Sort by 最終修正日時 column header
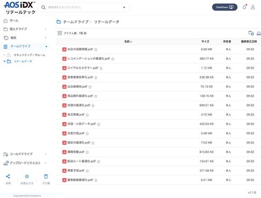 [x=249, y=41]
